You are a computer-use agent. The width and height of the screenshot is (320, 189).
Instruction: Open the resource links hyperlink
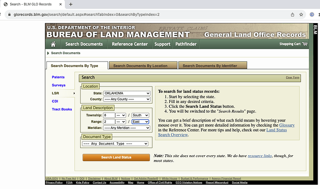[x=260, y=156]
